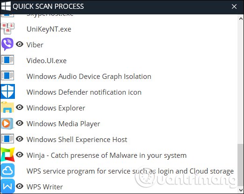Image resolution: width=244 pixels, height=194 pixels.
Task: Click the UniKeyNT.exe keyboard icon
Action: [7, 28]
